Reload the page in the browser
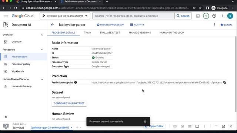The image size is (237, 133). pos(16,8)
